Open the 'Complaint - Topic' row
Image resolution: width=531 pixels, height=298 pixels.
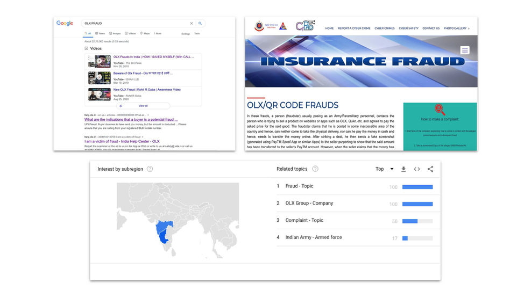tap(358, 220)
